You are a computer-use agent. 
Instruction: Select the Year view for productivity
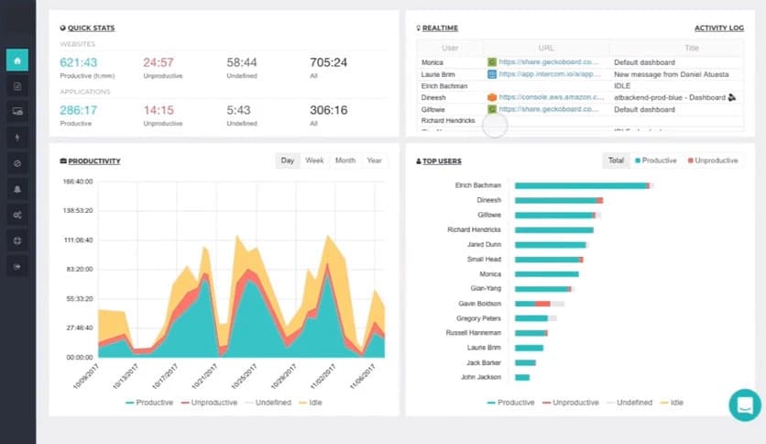374,161
